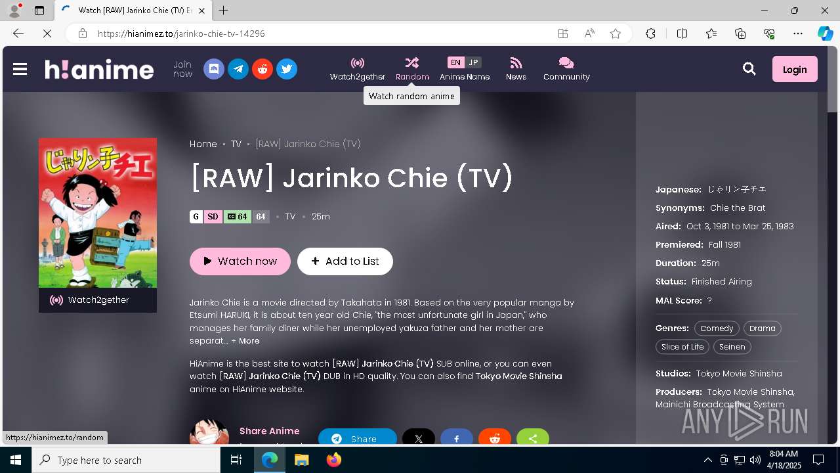Viewport: 840px width, 473px height.
Task: Switch anime name language to EN
Action: click(x=455, y=62)
